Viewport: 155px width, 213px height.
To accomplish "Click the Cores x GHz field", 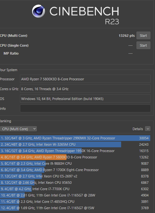I will 85,89.
